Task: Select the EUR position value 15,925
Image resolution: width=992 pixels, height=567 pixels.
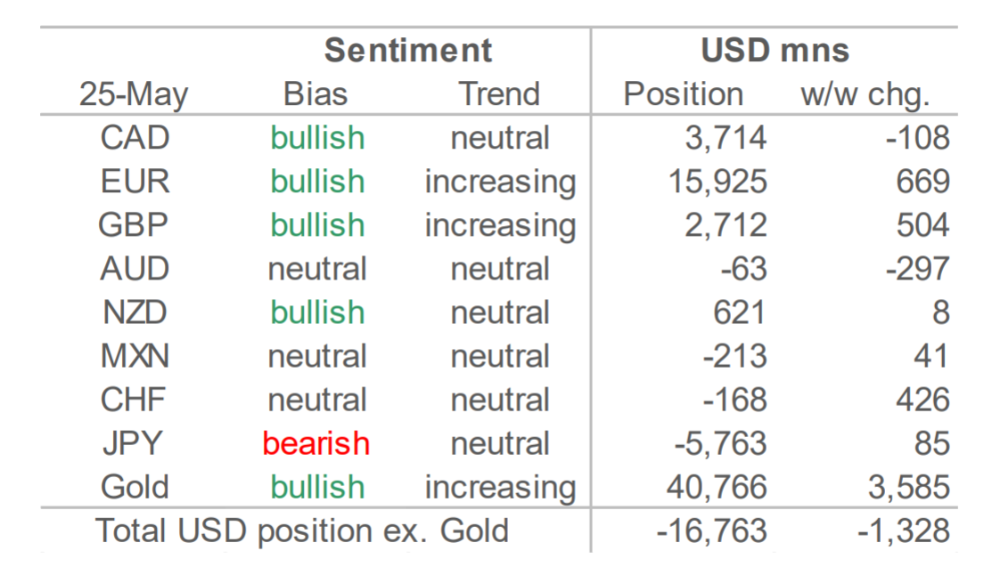Action: (718, 182)
